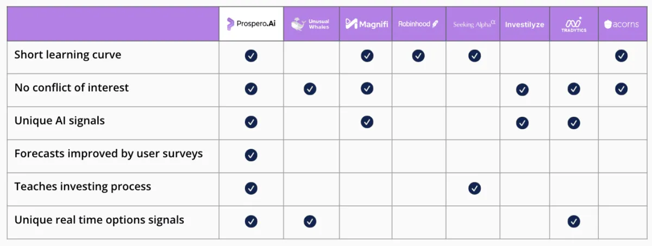This screenshot has height=246, width=652.
Task: Click the Tradytics logo header
Action: point(574,24)
